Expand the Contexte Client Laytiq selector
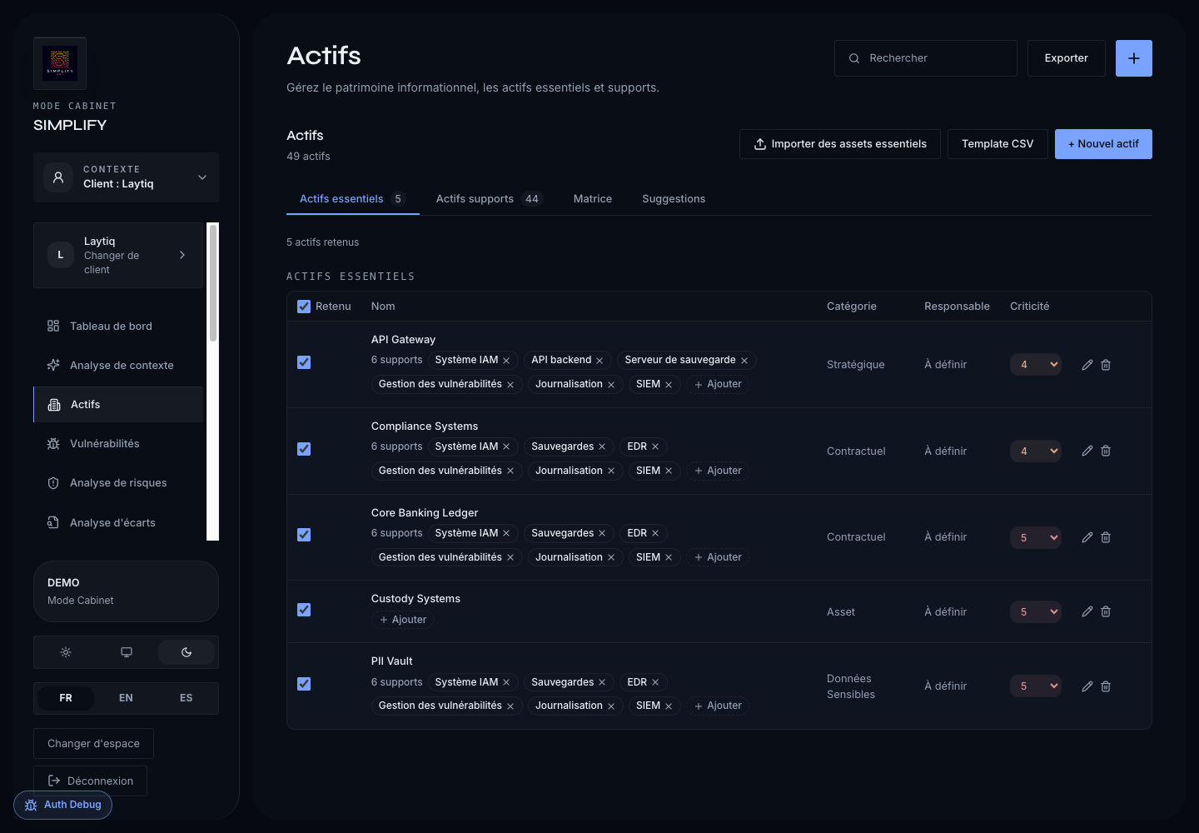1199x833 pixels. [x=126, y=177]
